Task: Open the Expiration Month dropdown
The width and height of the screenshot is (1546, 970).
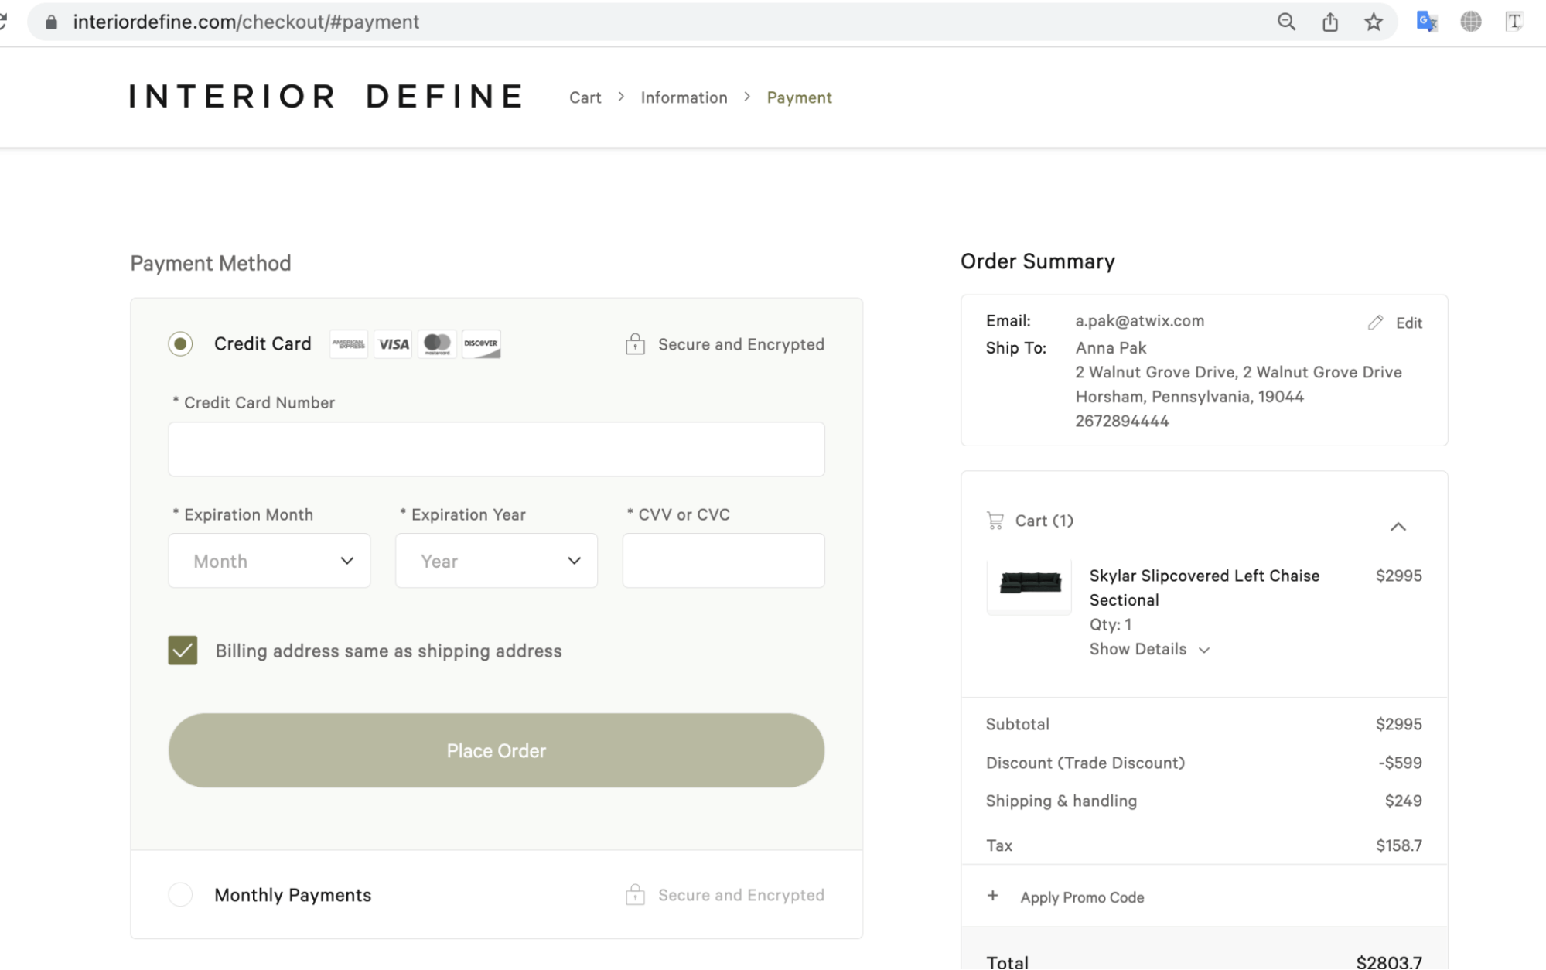Action: click(x=269, y=561)
